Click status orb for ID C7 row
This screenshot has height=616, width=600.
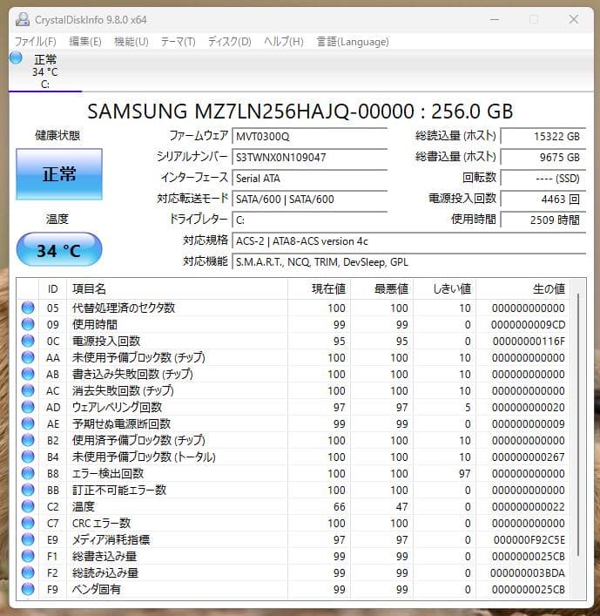click(28, 523)
